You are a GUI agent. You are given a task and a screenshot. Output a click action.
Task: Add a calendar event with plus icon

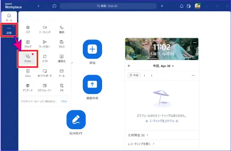coord(129,66)
